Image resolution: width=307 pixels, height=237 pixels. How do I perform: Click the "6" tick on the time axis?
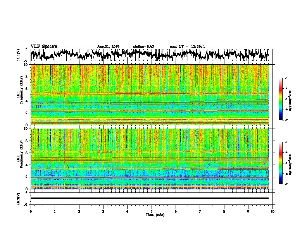point(176,211)
